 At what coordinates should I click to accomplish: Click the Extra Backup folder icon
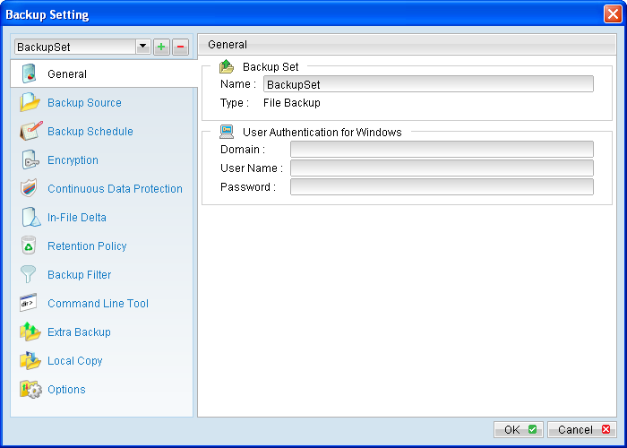[x=31, y=332]
